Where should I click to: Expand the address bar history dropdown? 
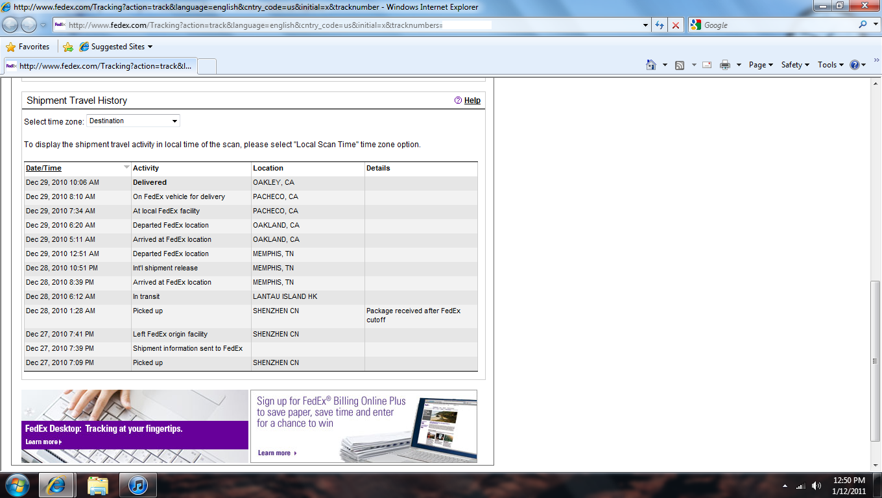click(645, 25)
